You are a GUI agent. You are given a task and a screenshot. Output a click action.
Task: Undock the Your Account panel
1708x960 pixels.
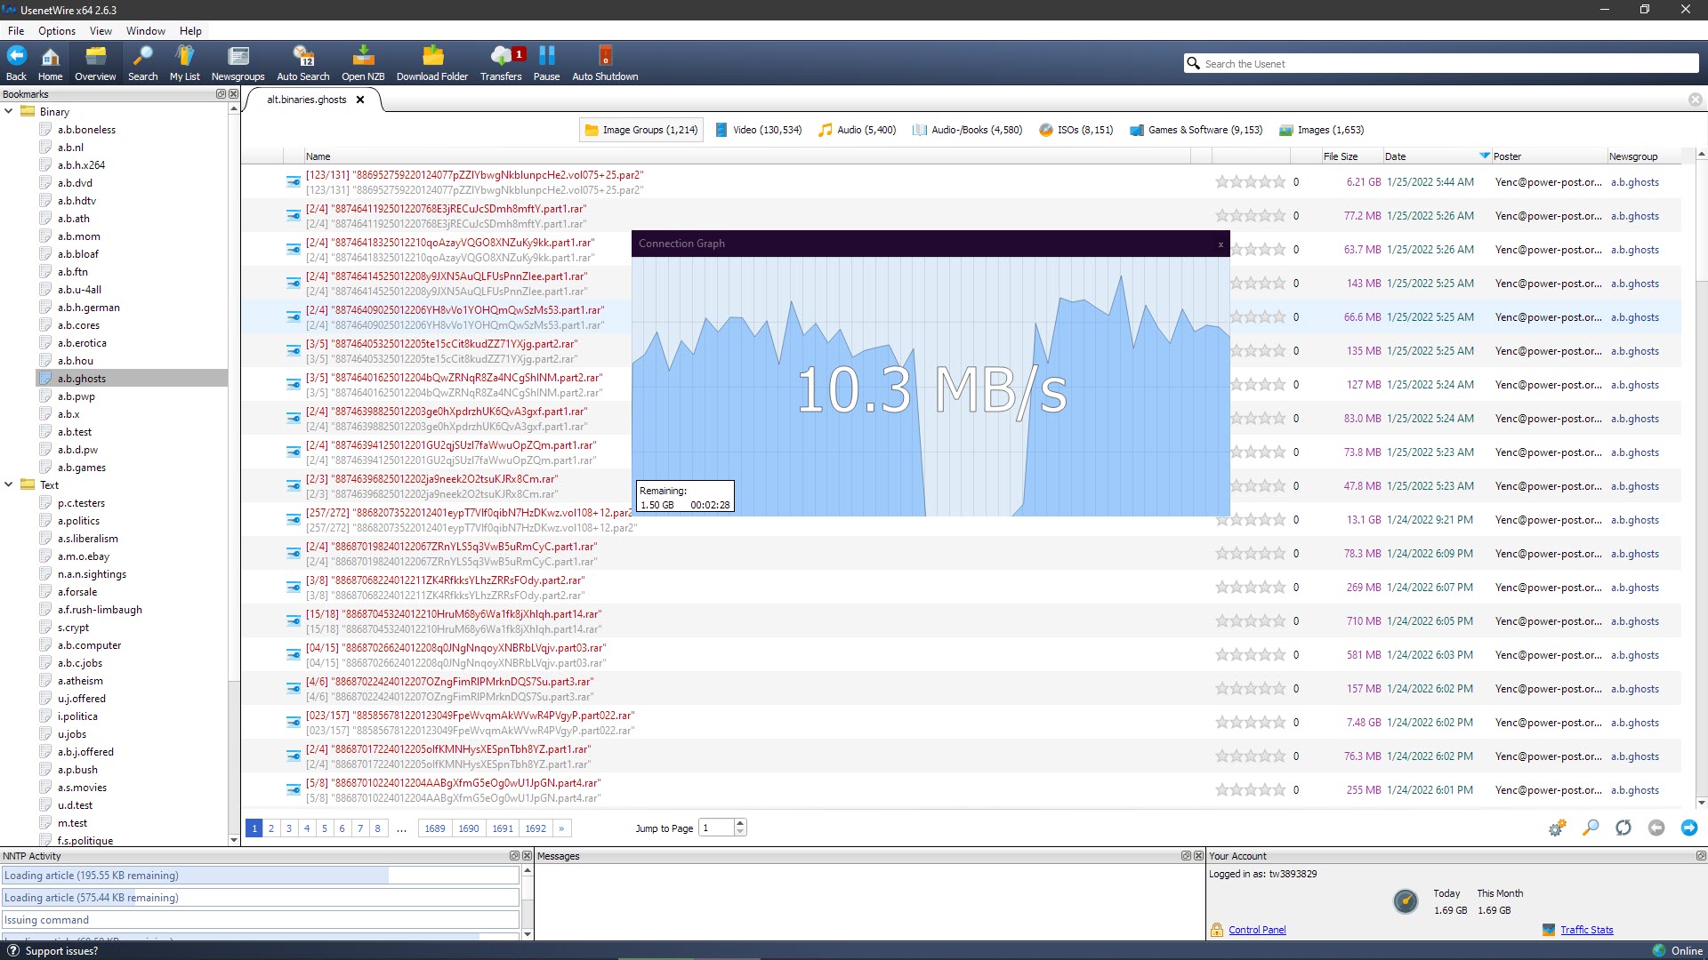[1701, 855]
